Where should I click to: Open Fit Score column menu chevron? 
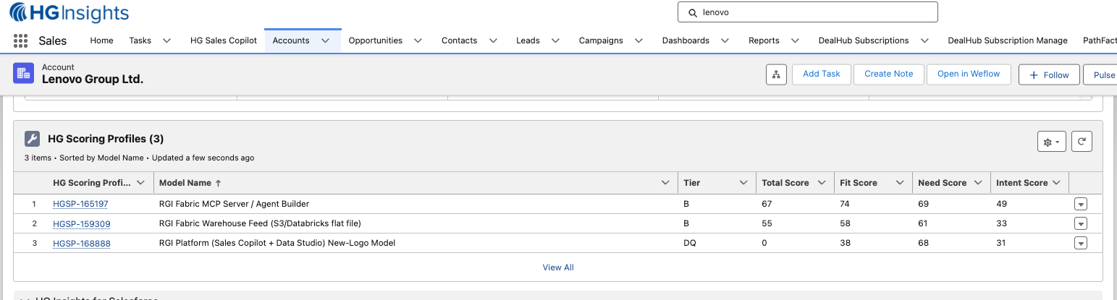(900, 183)
